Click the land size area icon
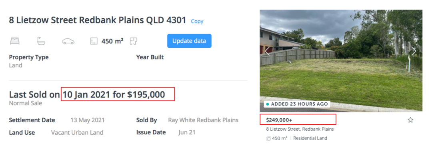The image size is (432, 151). [x=94, y=41]
